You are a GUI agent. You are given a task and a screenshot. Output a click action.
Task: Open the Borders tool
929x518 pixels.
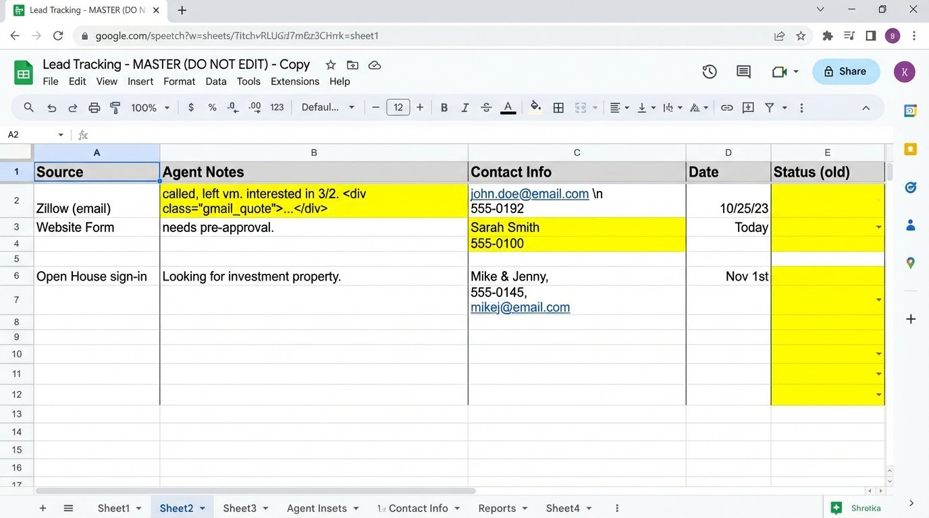(x=558, y=107)
